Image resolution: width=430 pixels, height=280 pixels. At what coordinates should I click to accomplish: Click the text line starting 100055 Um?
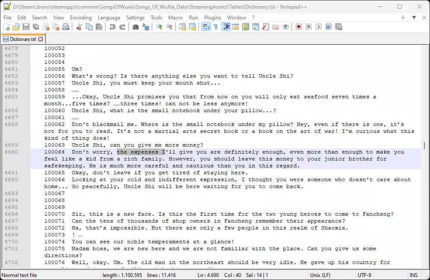tap(63, 69)
